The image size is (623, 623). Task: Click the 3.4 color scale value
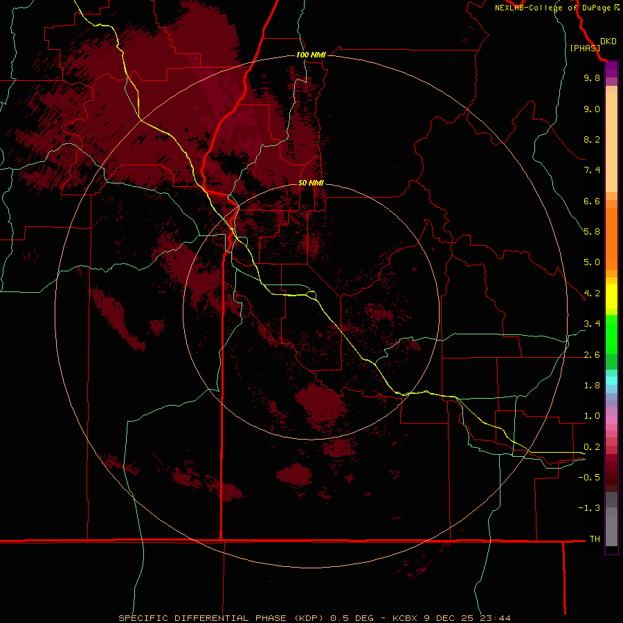coord(592,324)
